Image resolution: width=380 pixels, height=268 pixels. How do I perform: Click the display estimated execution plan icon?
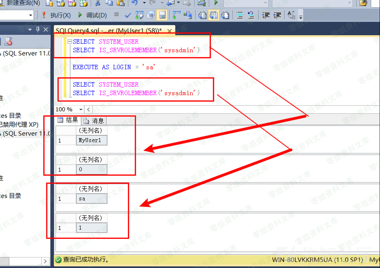click(140, 15)
